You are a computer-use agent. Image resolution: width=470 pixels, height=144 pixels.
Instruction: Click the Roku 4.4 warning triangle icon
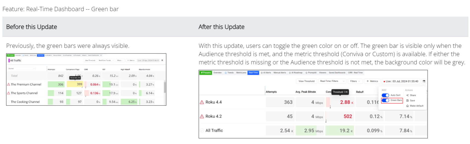202,102
